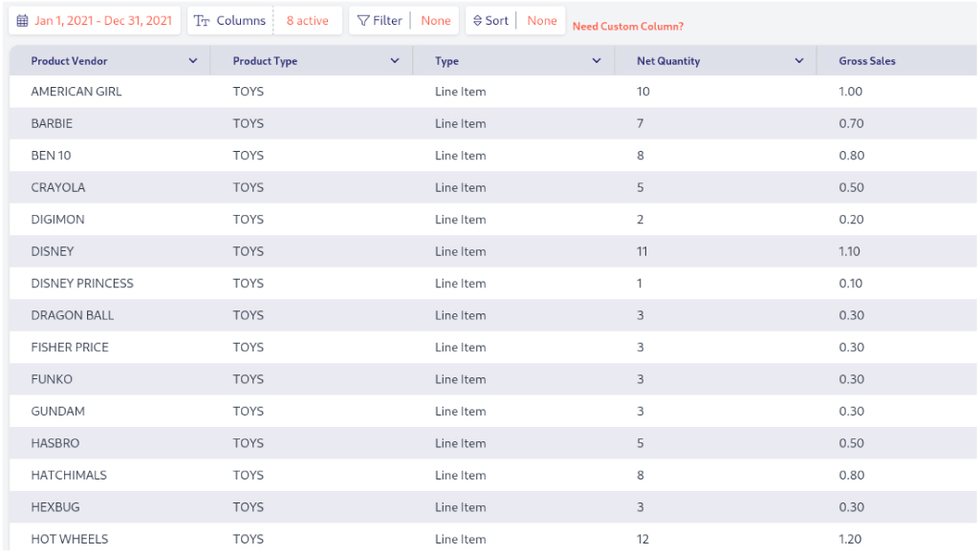
Task: Click the '8 active' columns indicator
Action: tap(307, 21)
